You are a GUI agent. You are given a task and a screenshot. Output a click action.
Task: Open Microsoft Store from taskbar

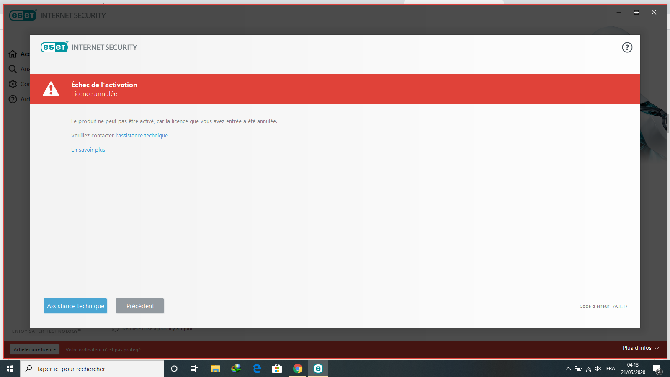pyautogui.click(x=277, y=369)
